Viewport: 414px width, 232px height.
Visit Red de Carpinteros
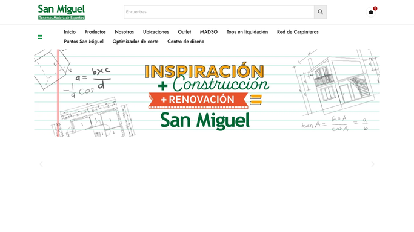click(x=298, y=32)
